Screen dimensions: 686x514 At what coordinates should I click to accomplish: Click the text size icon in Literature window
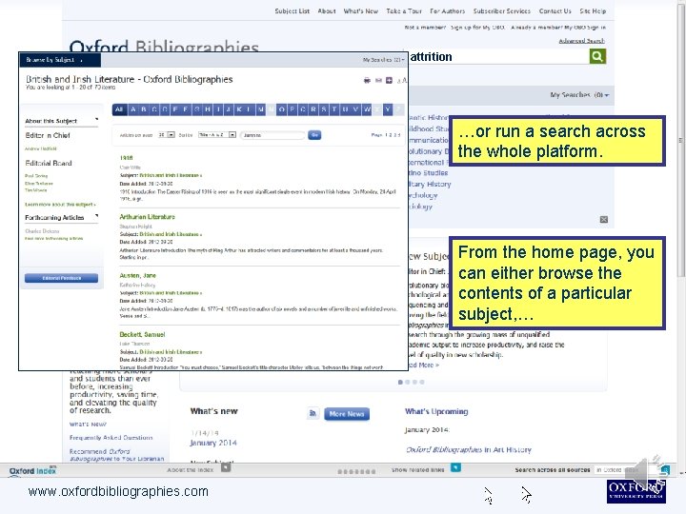point(402,80)
